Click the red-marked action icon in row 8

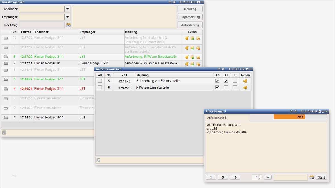coord(198,57)
